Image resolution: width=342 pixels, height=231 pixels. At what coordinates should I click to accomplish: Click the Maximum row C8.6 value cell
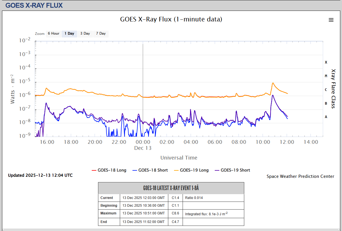tap(175, 213)
